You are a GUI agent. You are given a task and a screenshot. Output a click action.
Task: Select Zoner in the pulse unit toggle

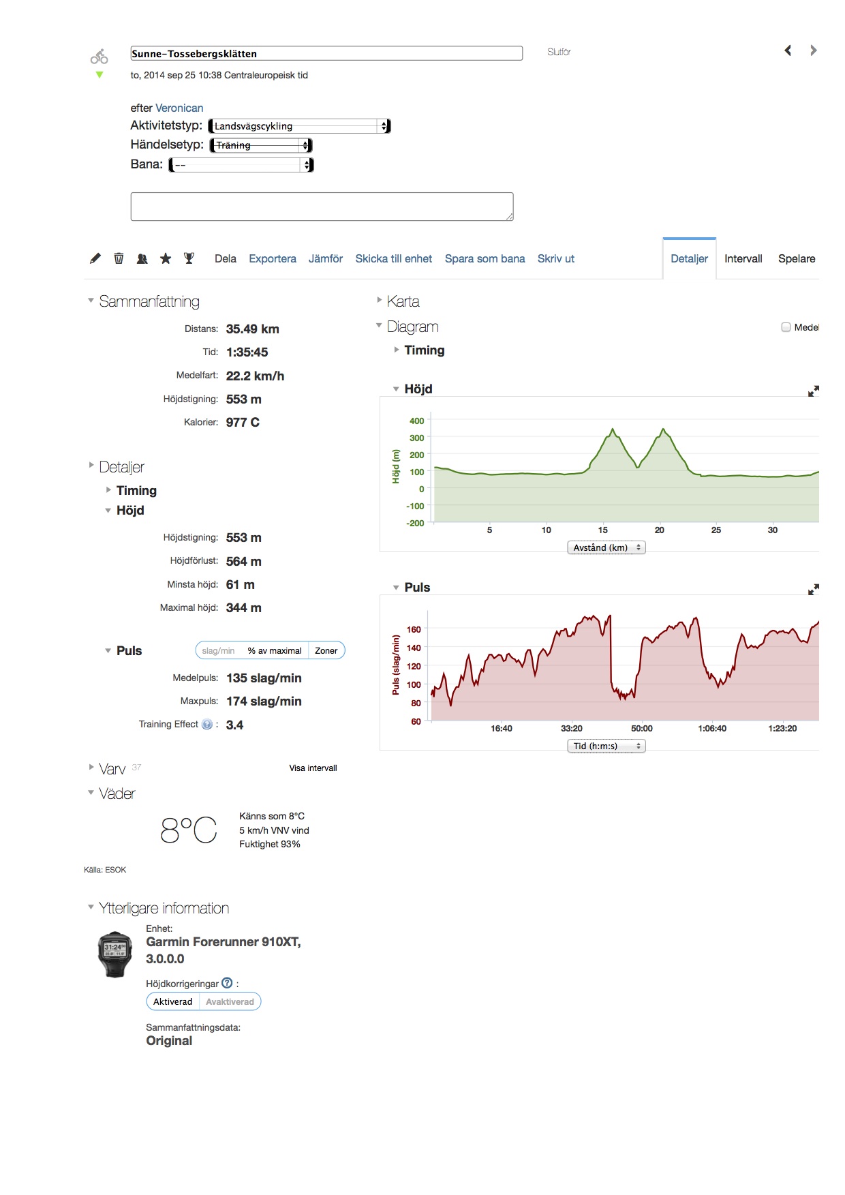(x=326, y=651)
